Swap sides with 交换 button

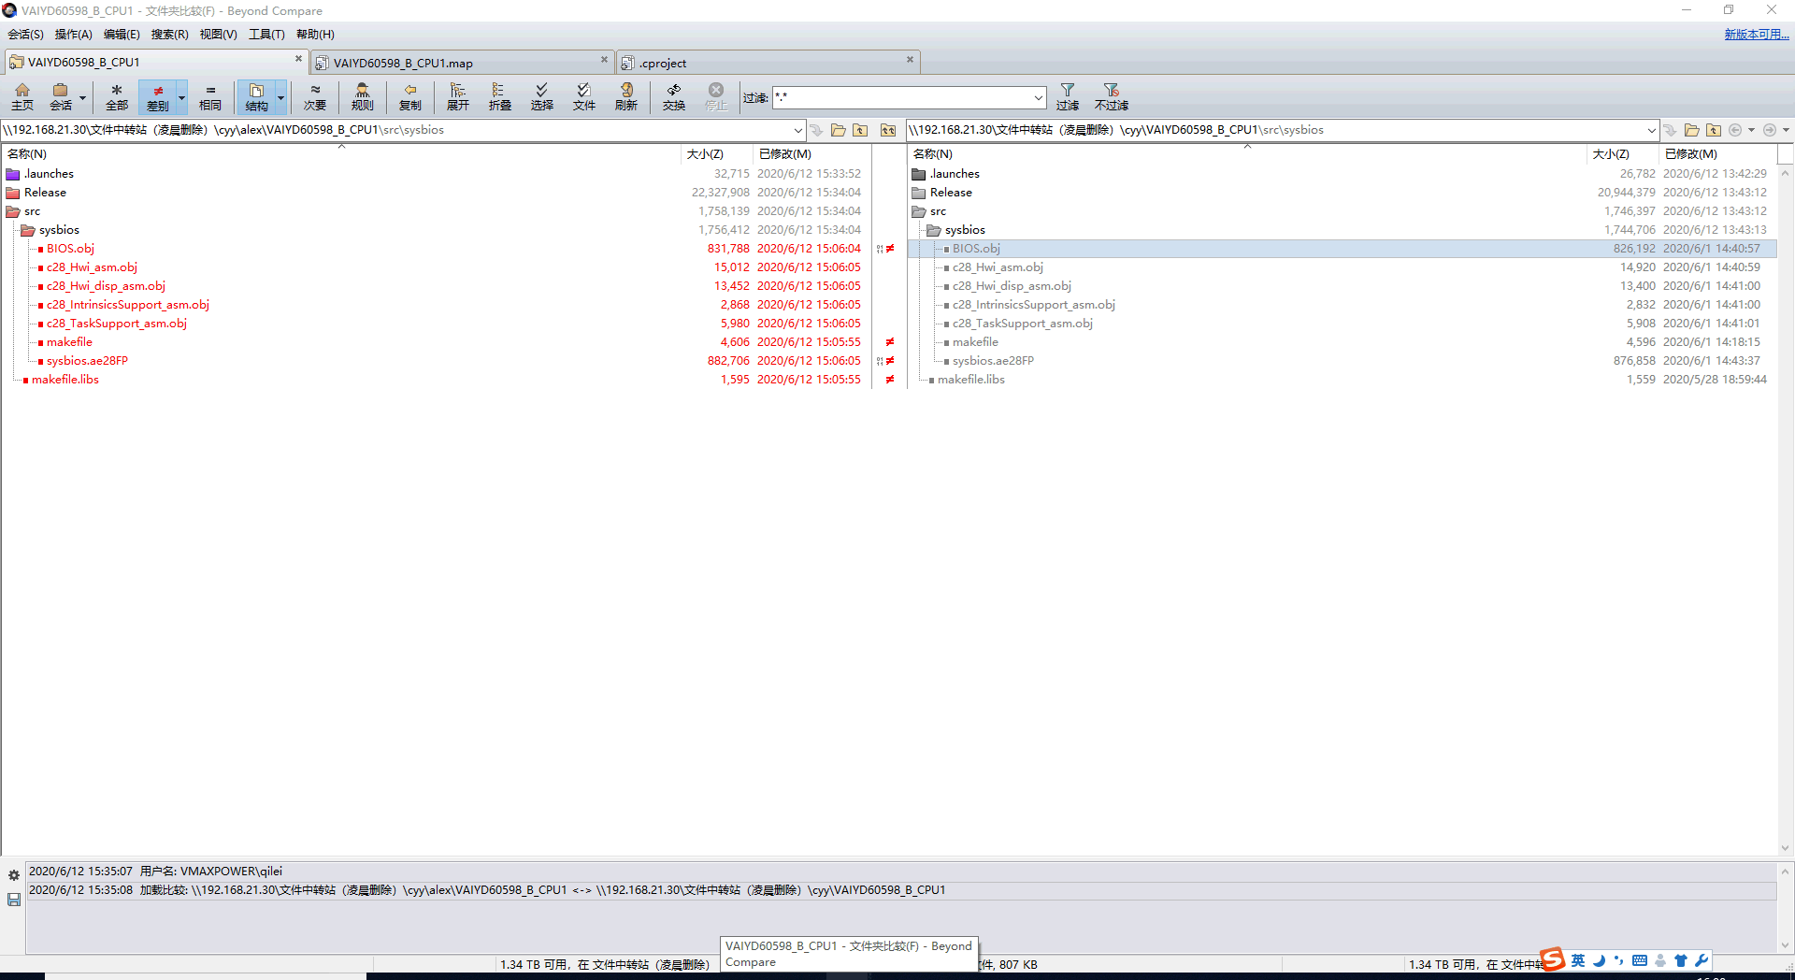click(674, 96)
